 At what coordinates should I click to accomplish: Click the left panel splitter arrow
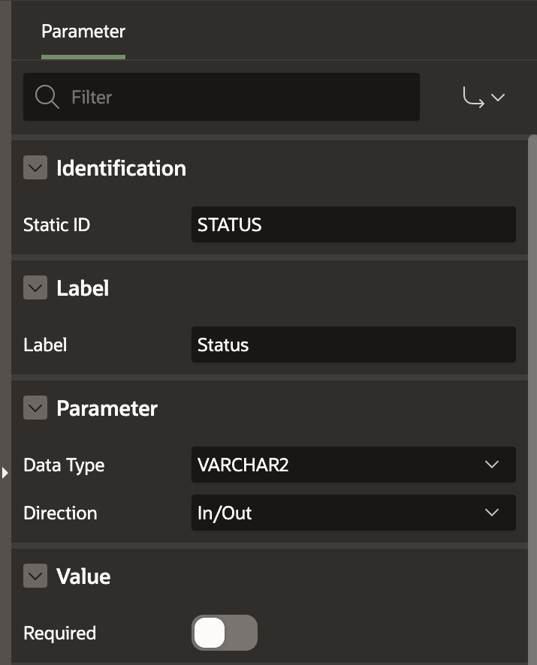[5, 473]
